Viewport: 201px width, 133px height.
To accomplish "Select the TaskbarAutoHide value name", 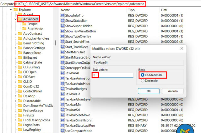I will coord(78,84).
